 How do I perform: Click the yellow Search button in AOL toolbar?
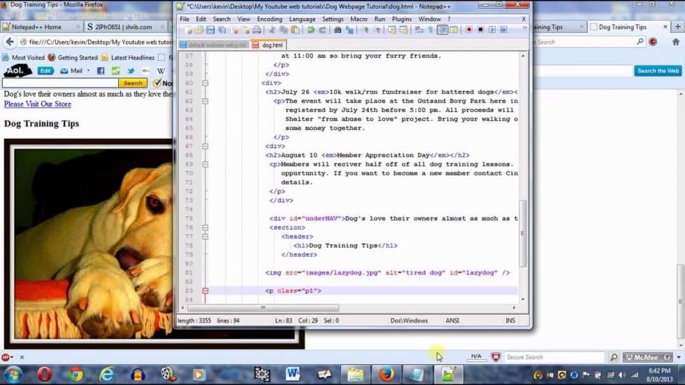point(134,83)
